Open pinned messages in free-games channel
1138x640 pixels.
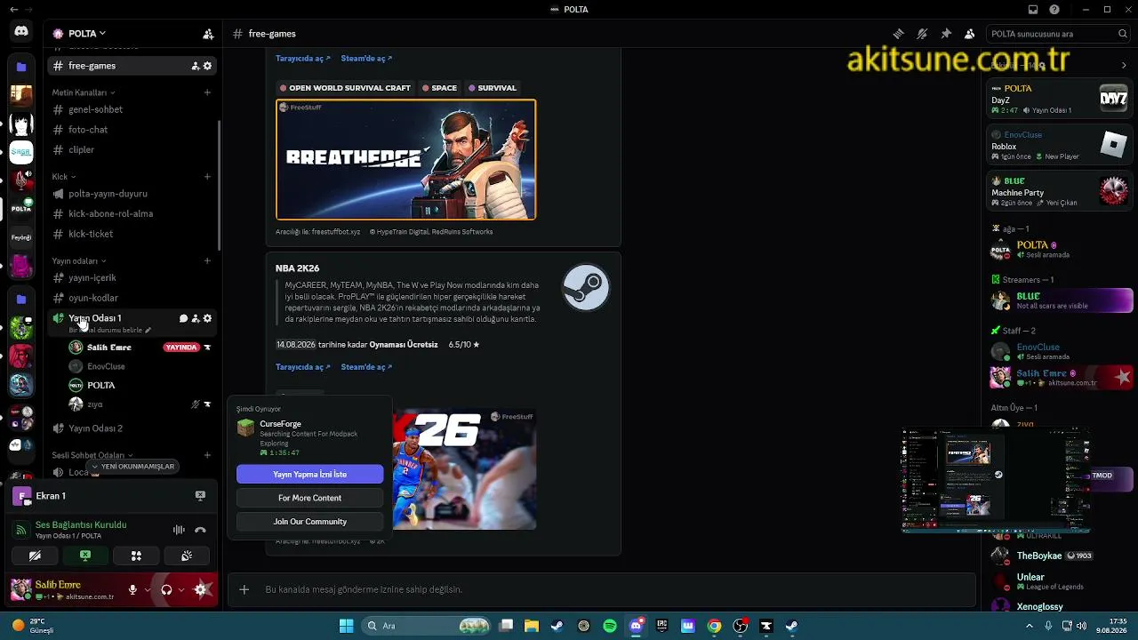(x=946, y=34)
